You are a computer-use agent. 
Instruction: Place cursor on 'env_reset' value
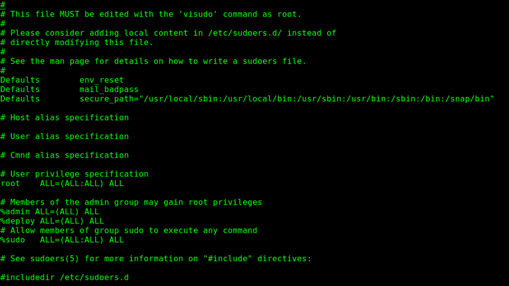tap(101, 80)
